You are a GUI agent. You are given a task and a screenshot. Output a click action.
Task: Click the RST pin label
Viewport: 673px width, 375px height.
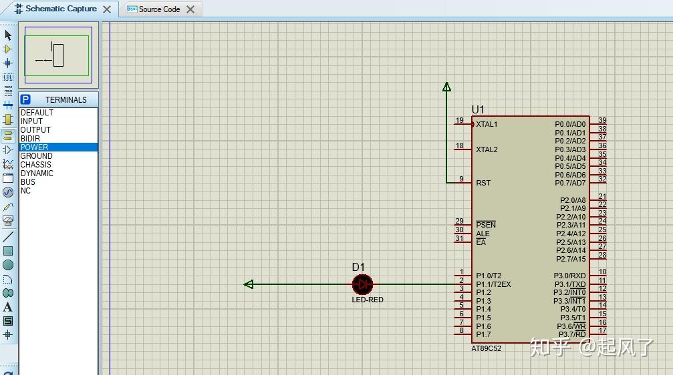(x=483, y=183)
